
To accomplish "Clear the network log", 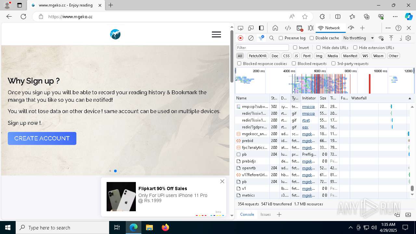I will coord(251,38).
